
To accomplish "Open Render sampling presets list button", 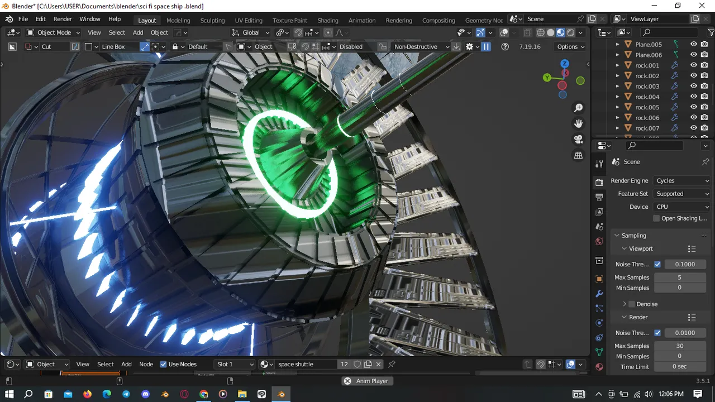I will point(692,317).
